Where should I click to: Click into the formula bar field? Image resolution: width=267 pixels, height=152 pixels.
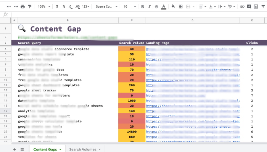click(x=139, y=14)
